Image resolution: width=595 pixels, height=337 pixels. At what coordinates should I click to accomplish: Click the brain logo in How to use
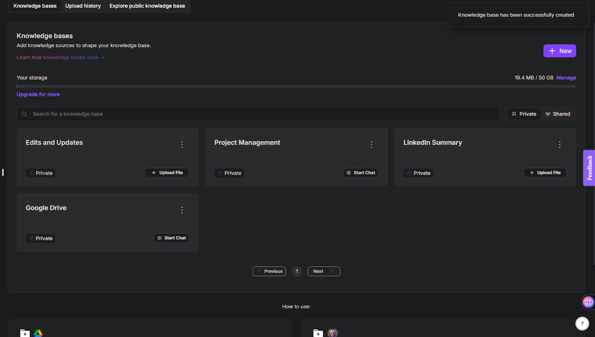click(332, 333)
